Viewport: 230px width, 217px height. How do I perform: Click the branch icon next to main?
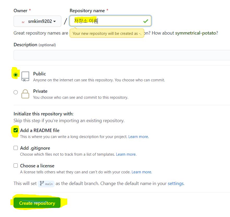(42, 183)
